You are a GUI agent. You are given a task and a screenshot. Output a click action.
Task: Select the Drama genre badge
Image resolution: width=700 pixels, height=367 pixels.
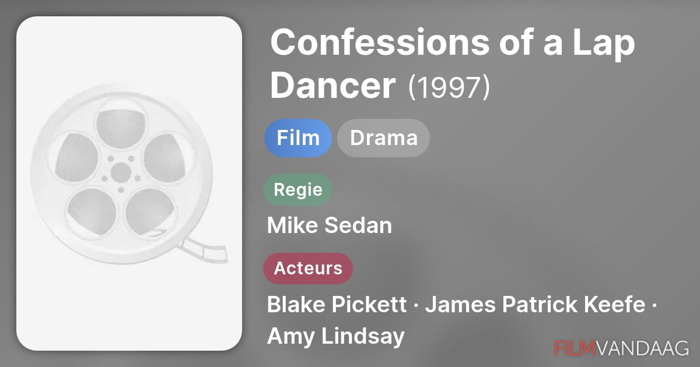tap(383, 138)
